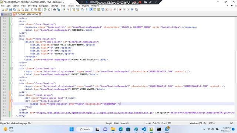Click the Paste toolbar icon

coord(40,9)
